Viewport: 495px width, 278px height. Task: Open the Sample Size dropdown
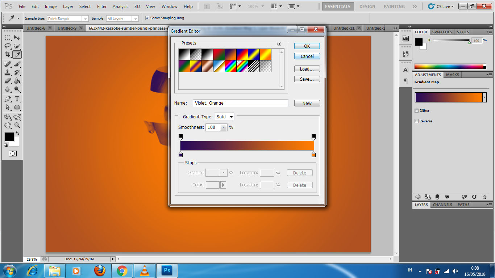click(68, 18)
